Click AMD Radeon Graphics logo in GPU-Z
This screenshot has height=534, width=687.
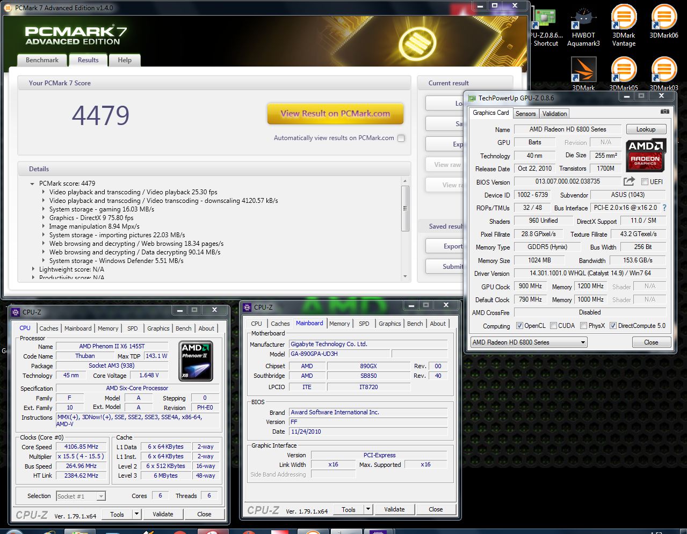point(646,155)
